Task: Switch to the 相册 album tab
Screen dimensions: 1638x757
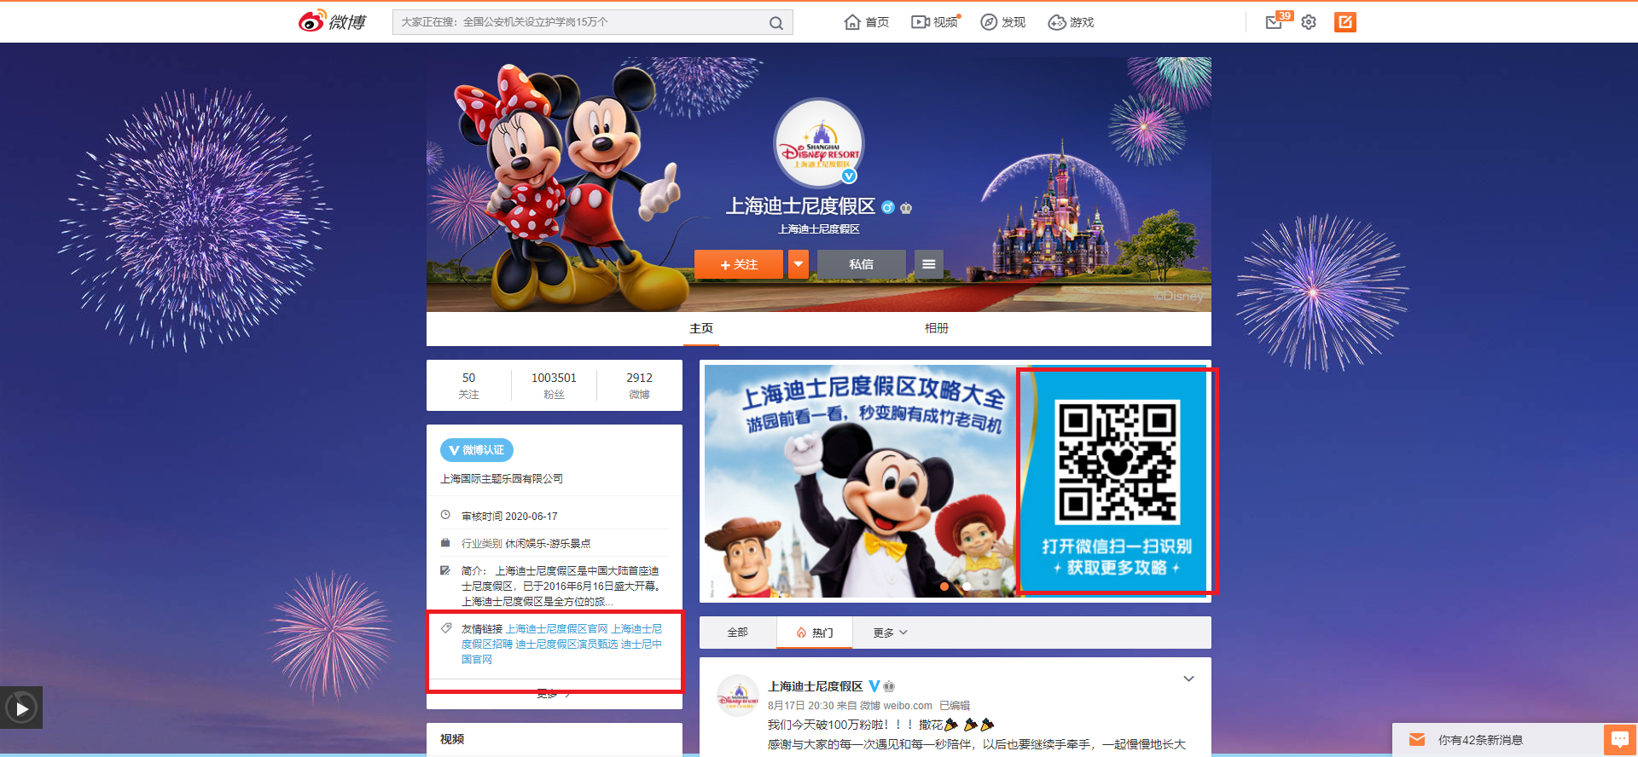Action: (937, 328)
